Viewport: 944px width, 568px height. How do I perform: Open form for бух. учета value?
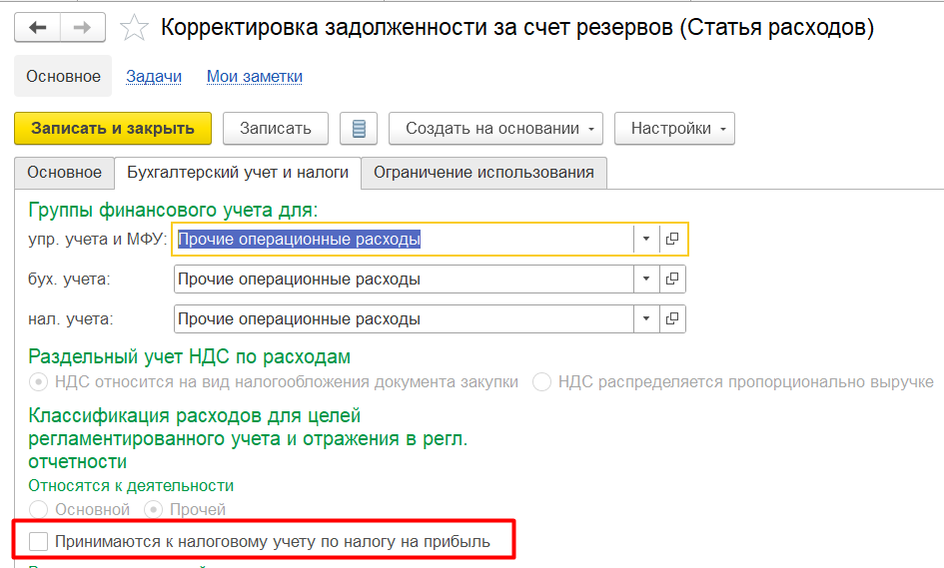click(x=672, y=280)
